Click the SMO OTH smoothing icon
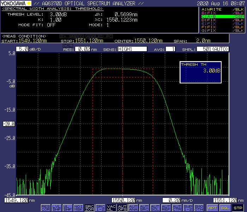 [x=199, y=207]
